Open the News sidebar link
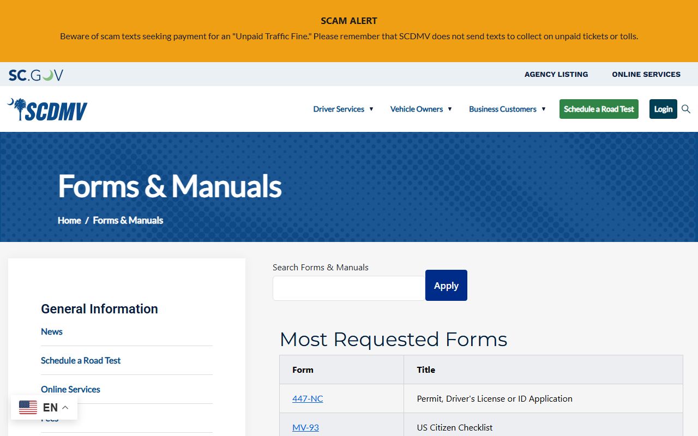 [52, 331]
